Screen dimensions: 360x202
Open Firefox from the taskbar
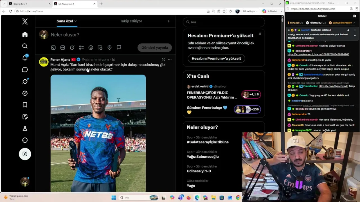[188, 198]
